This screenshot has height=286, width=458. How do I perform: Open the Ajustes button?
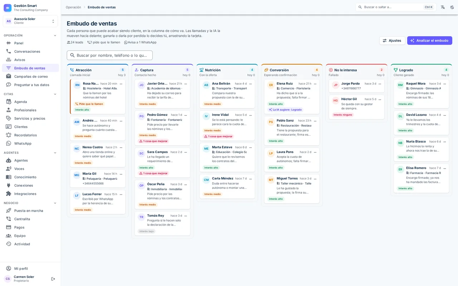pos(392,40)
